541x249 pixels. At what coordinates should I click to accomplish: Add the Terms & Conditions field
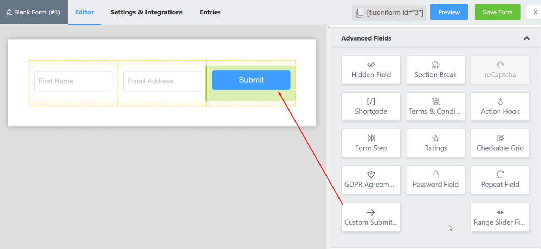[x=436, y=106]
